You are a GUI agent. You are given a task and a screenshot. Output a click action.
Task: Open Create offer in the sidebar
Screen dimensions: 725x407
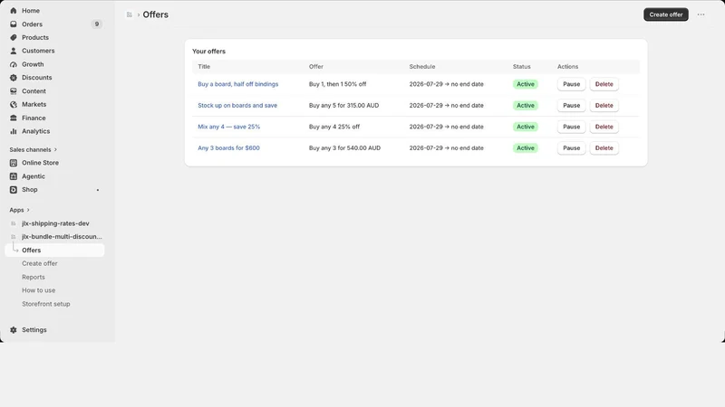(x=40, y=263)
